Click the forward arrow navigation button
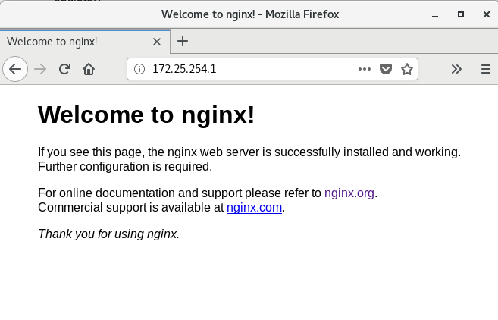 coord(40,69)
